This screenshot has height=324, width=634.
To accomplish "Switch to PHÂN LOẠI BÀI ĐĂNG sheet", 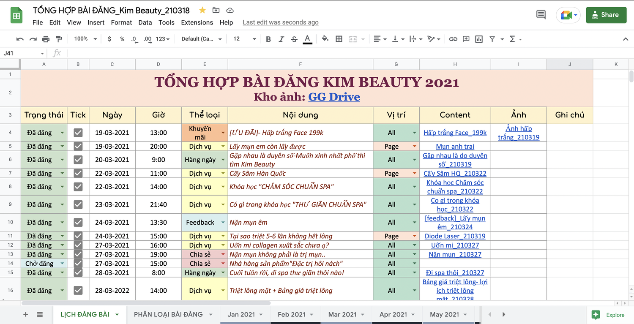I will click(x=168, y=314).
